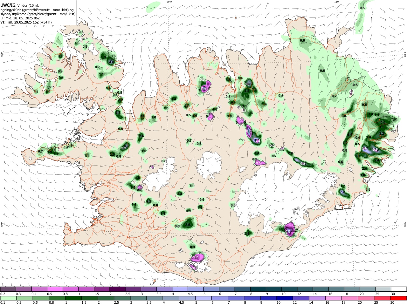Screen dimensions: 407x305
Task: Click the '20W' longitude label at top edge
Action: [x=169, y=2]
